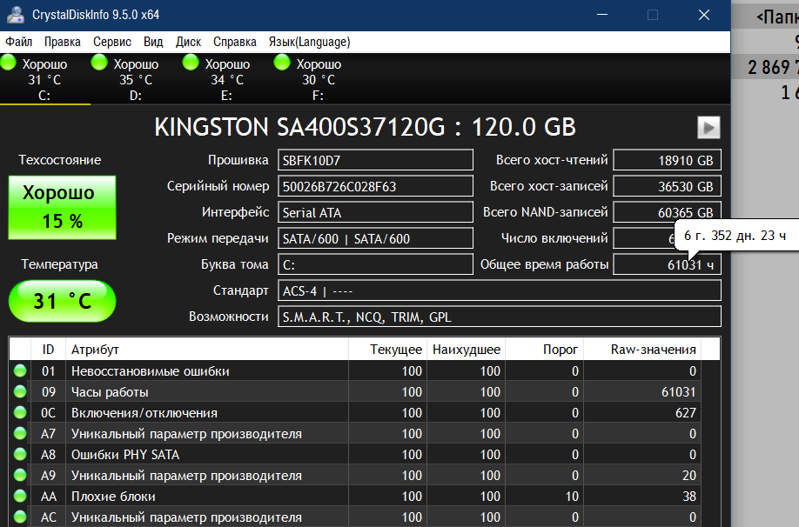
Task: Click the Стандарт field ACS-4
Action: 500,290
